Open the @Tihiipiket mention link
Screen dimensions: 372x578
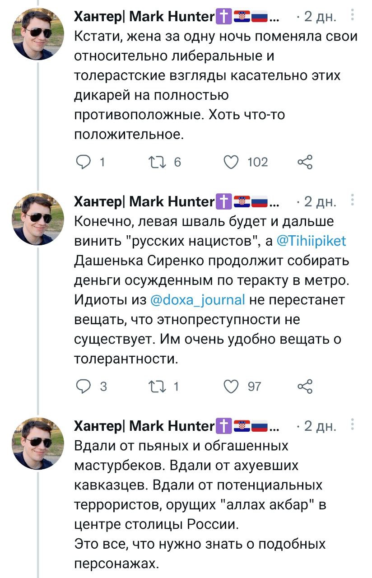tap(311, 241)
